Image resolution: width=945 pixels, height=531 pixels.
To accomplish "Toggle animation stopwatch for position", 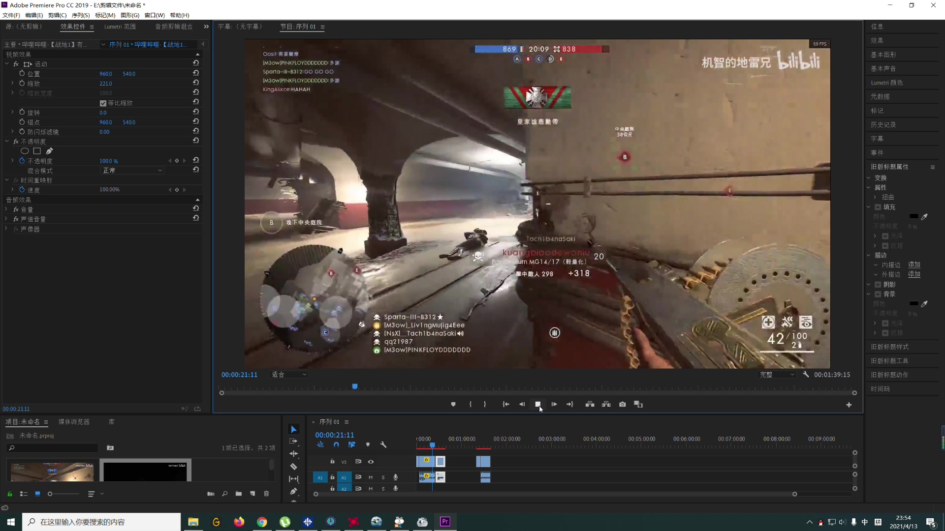I will point(22,73).
